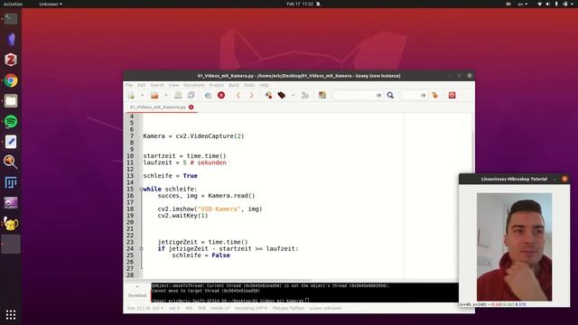Click Activities in the top bar
The image size is (578, 325).
click(x=13, y=4)
